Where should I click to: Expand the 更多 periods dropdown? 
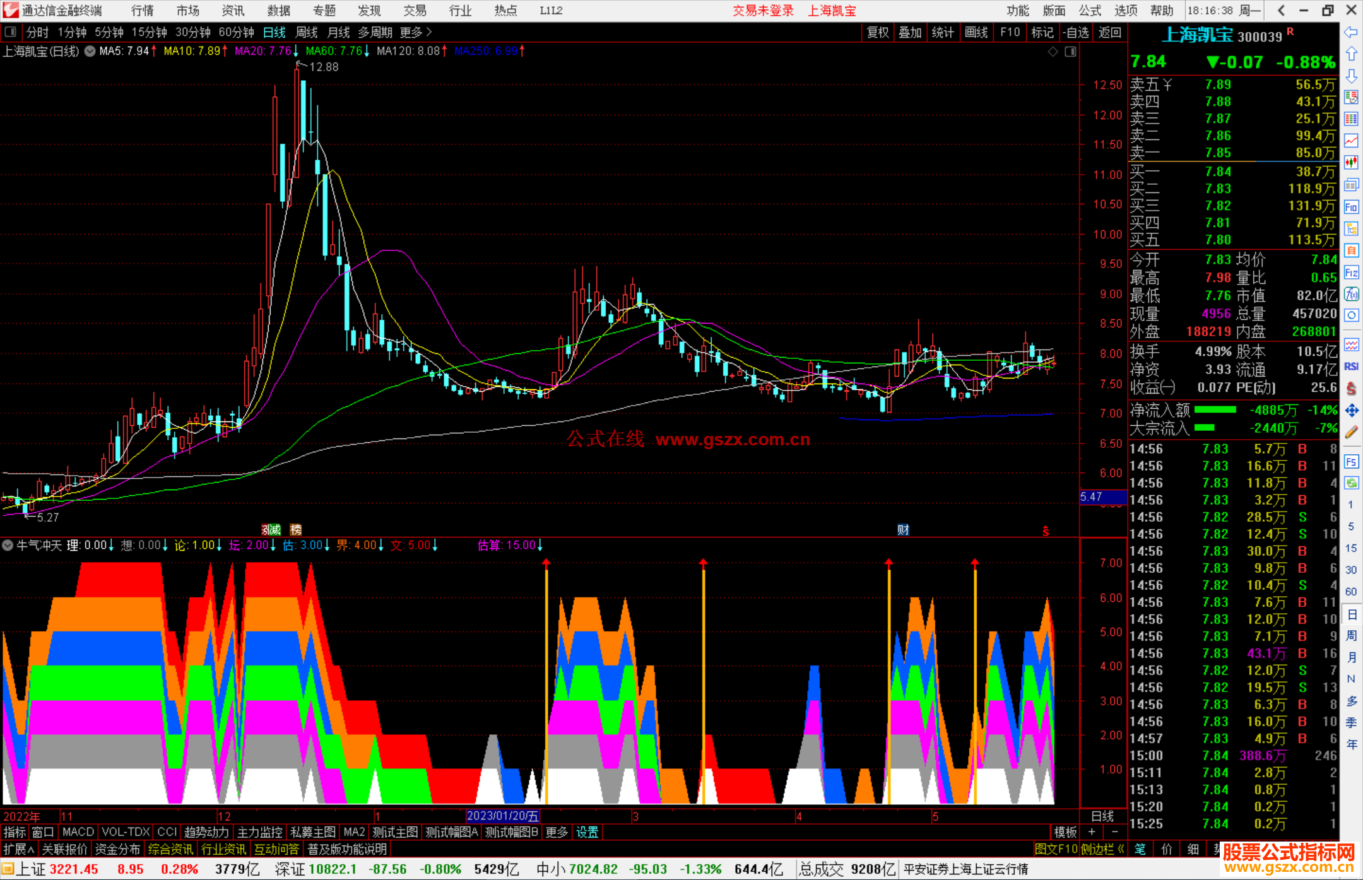tap(416, 32)
